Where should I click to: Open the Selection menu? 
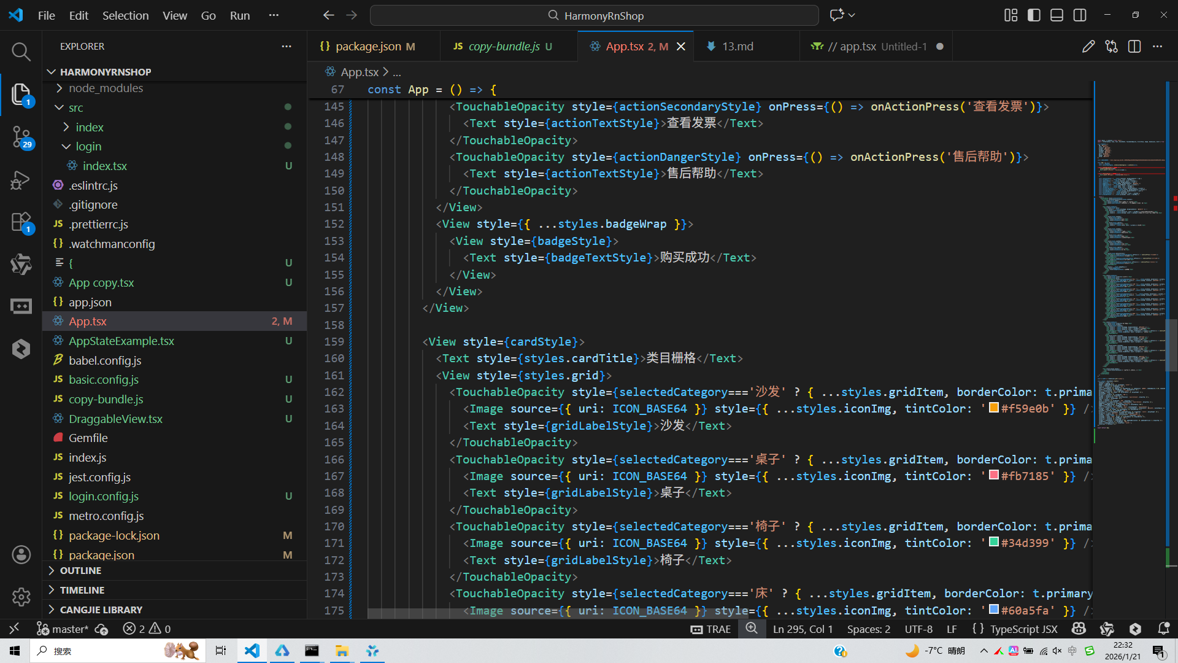[125, 15]
